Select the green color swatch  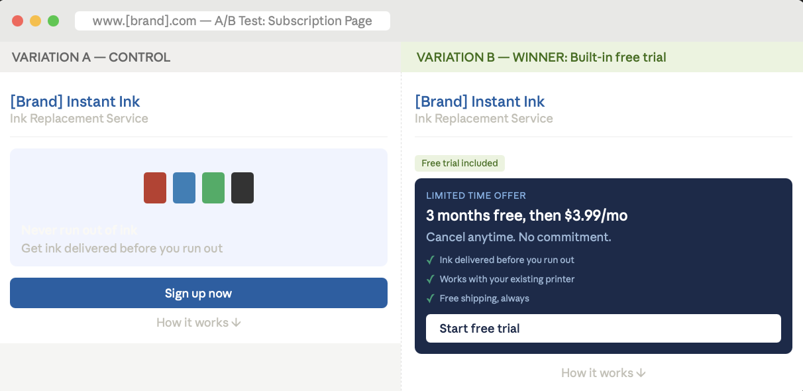click(x=213, y=188)
